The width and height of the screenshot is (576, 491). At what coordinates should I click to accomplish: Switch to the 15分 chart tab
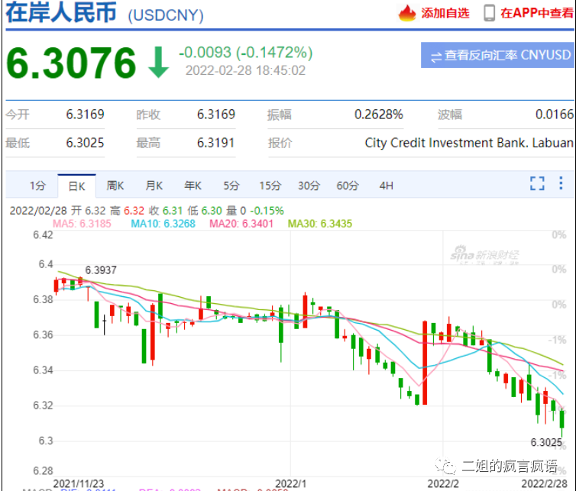coord(270,186)
